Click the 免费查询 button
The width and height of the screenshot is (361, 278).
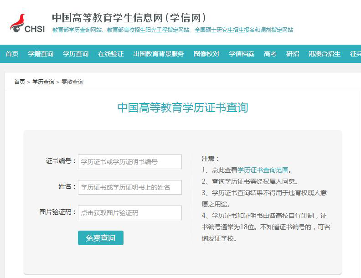(x=101, y=238)
